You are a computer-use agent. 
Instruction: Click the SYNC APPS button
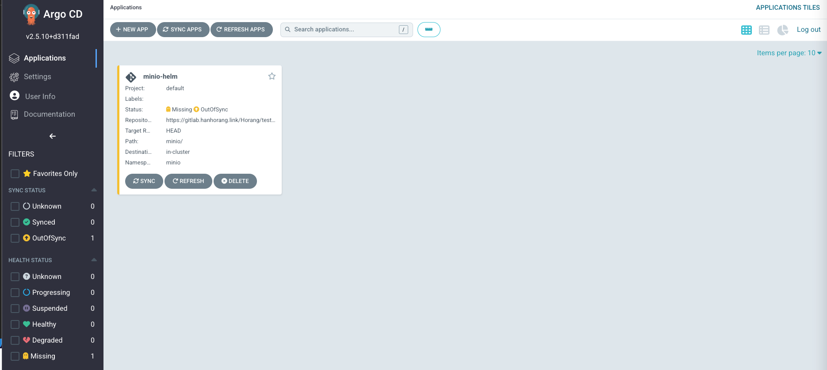183,30
